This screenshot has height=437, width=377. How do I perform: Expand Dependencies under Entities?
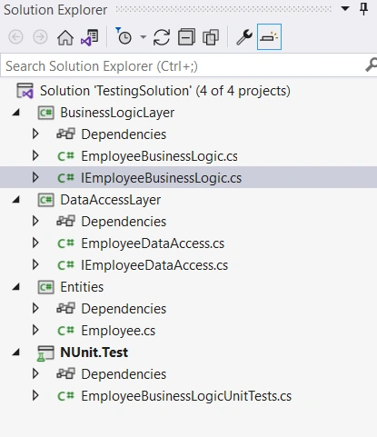(x=35, y=308)
